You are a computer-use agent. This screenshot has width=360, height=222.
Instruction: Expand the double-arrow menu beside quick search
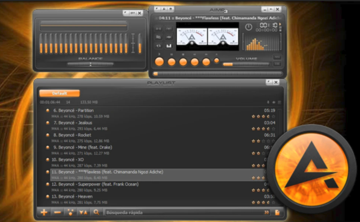point(267,212)
